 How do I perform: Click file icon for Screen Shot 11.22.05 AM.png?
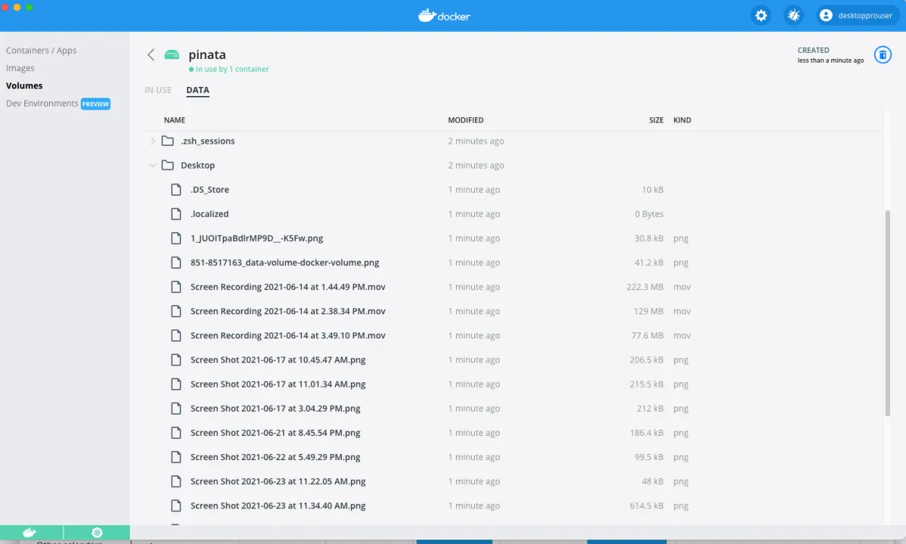[176, 481]
